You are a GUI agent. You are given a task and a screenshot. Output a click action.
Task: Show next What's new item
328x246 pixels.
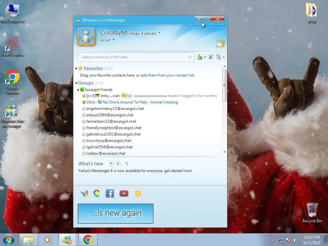click(118, 163)
